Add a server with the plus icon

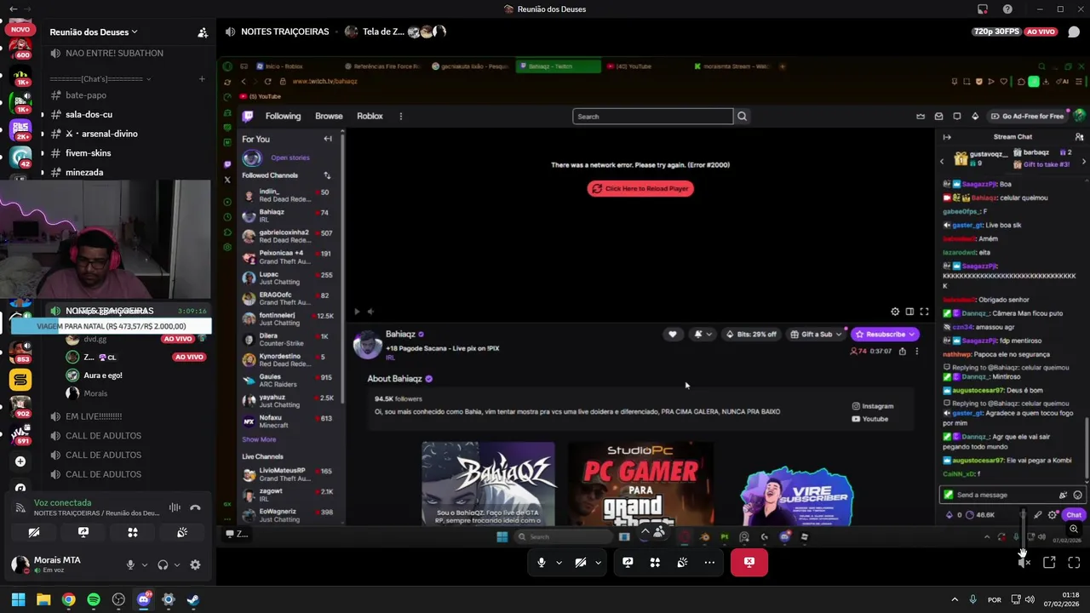coord(20,461)
